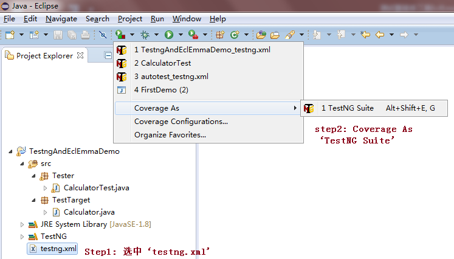Viewport: 454px width, 259px height.
Task: Click the Save disk icon in toolbar
Action: pyautogui.click(x=58, y=35)
